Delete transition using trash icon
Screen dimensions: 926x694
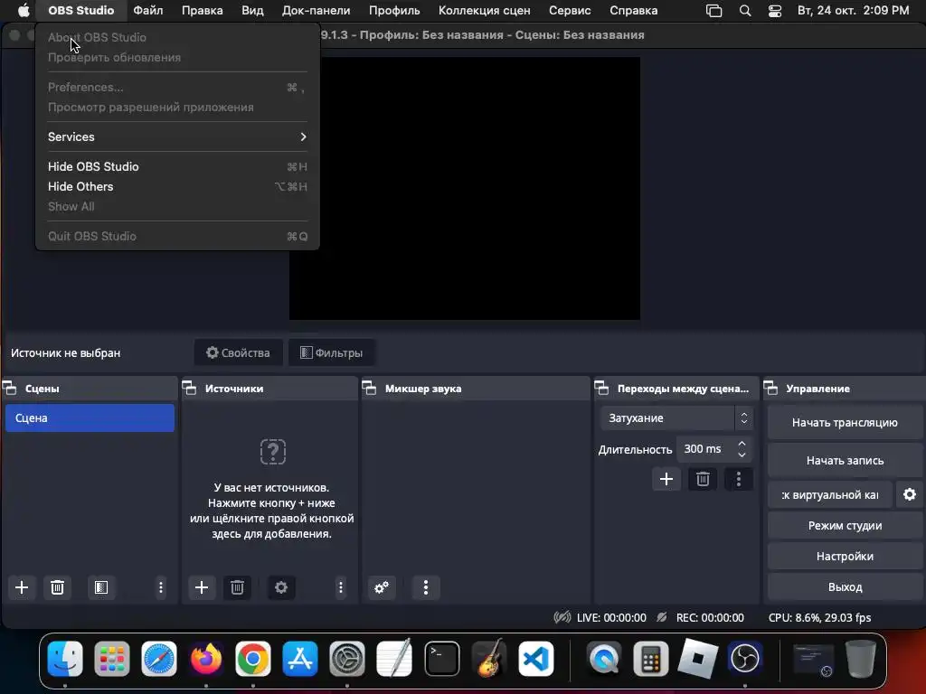pos(702,479)
